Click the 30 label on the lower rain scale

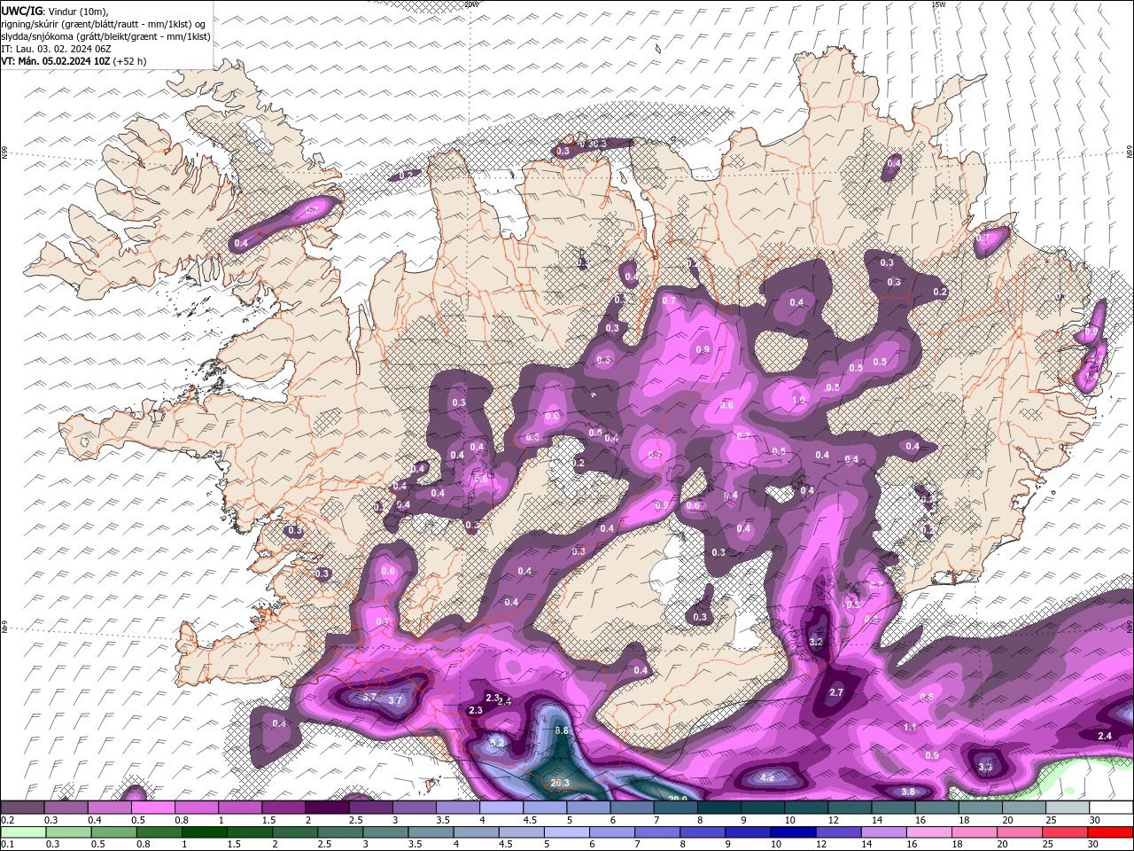[x=1092, y=845]
